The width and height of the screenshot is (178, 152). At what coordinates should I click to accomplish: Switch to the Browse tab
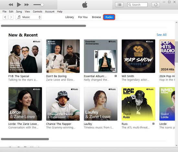coord(96,17)
